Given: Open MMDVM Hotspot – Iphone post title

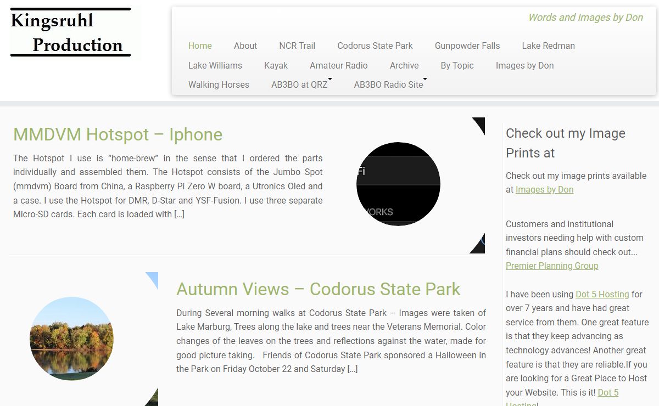Looking at the screenshot, I should [x=118, y=134].
